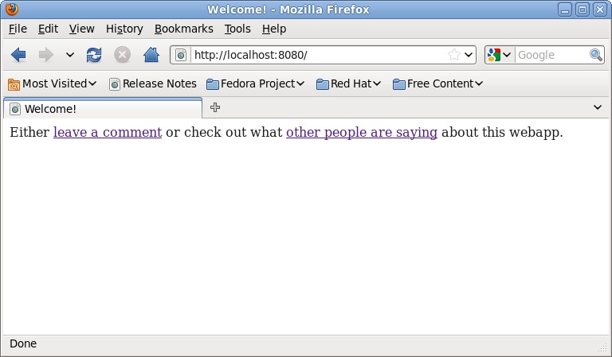Open the back/forward history dropdown arrow
Screen dimensions: 612x357
[x=69, y=55]
